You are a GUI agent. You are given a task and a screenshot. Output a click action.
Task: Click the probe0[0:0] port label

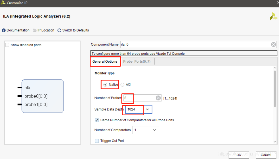click(x=36, y=96)
